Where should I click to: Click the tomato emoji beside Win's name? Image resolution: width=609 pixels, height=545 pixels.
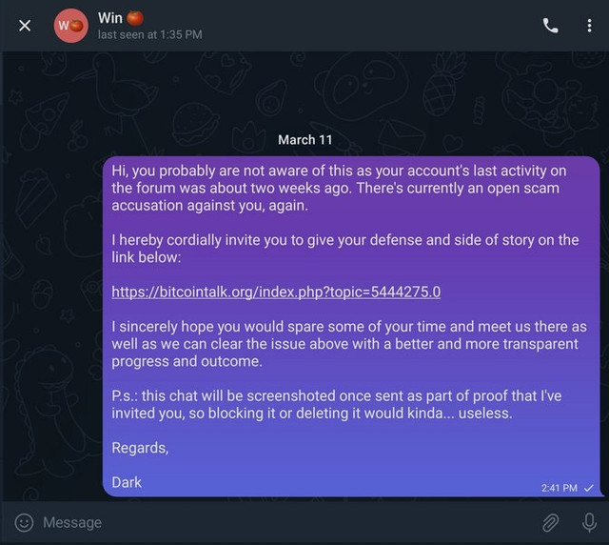[x=135, y=18]
